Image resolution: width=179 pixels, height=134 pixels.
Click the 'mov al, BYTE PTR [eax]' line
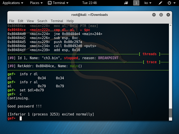click(x=76, y=26)
